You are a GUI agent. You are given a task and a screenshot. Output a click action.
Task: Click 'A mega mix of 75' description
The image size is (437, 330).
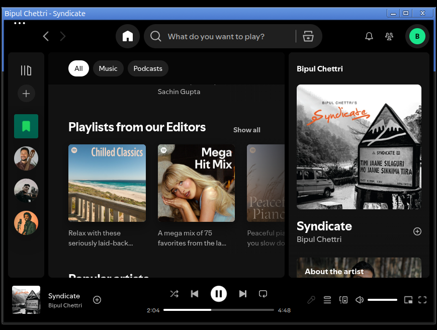192,238
